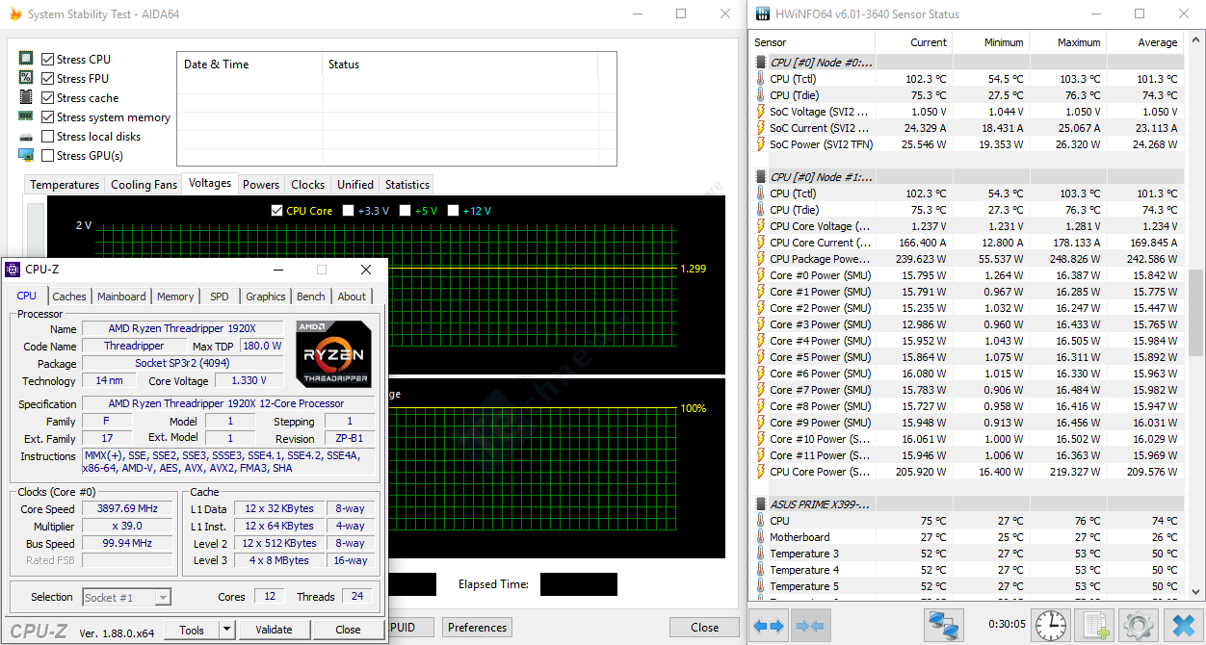Open CPU-Z SPD tab
Viewport: 1206px width, 645px height.
[x=220, y=297]
